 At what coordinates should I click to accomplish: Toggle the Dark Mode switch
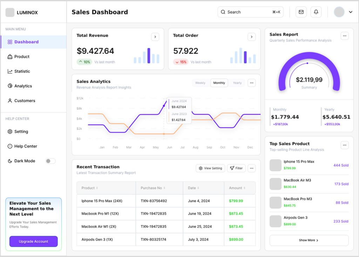click(x=50, y=161)
